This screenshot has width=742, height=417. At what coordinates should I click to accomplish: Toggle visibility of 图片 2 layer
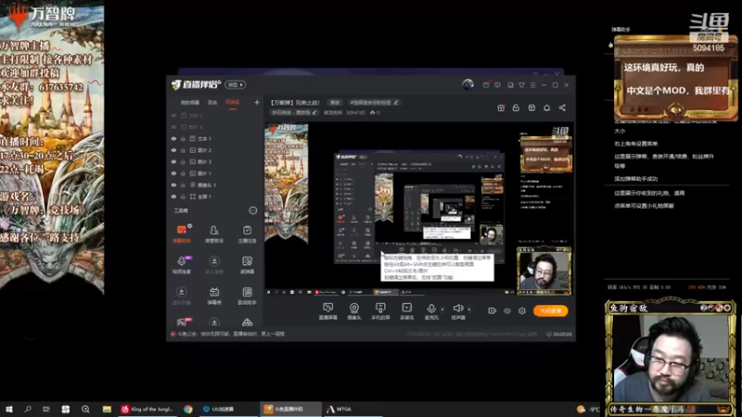(x=173, y=150)
